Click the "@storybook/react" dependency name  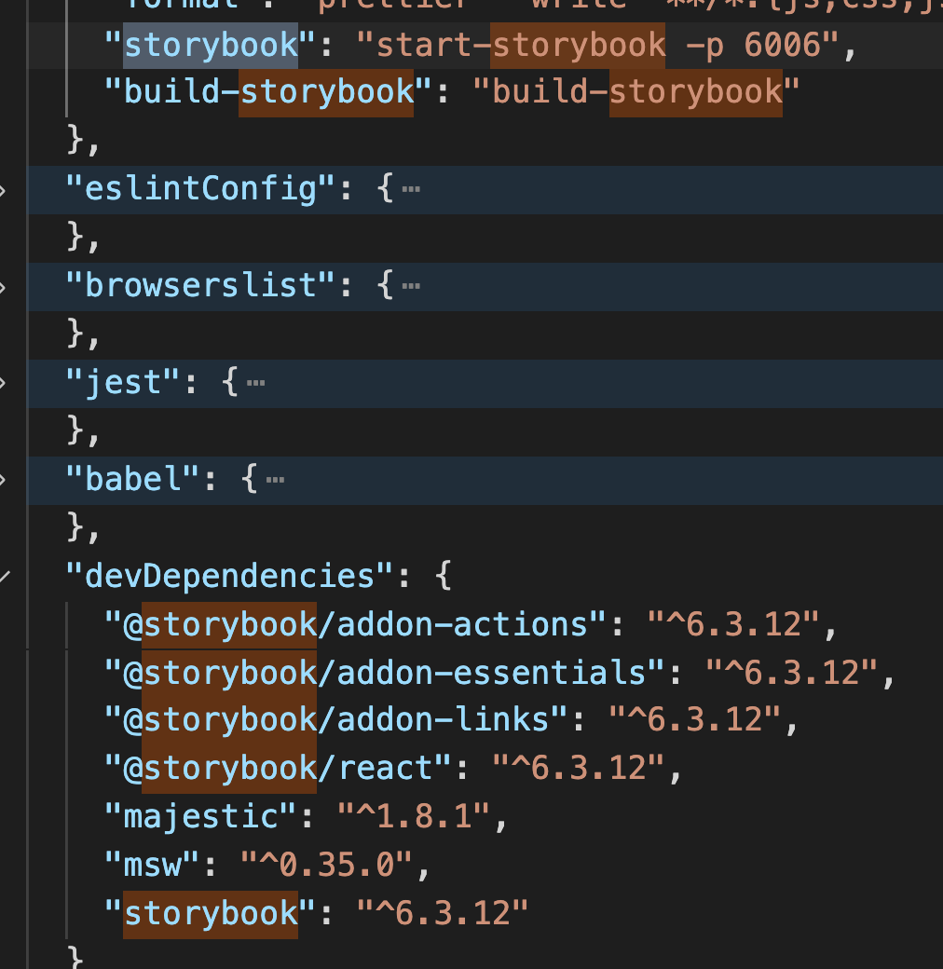tap(278, 769)
